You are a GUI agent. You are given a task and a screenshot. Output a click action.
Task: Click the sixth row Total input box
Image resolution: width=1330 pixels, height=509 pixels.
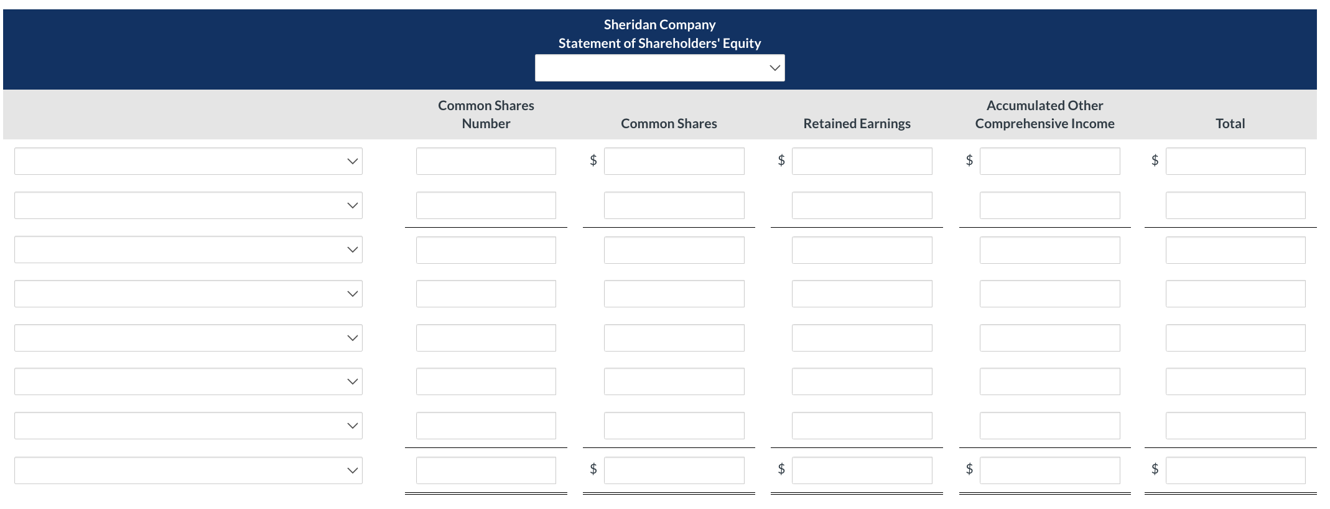(x=1235, y=381)
